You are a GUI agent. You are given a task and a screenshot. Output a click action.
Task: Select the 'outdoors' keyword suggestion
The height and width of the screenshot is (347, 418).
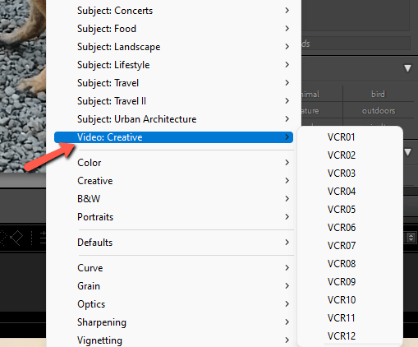pyautogui.click(x=379, y=111)
